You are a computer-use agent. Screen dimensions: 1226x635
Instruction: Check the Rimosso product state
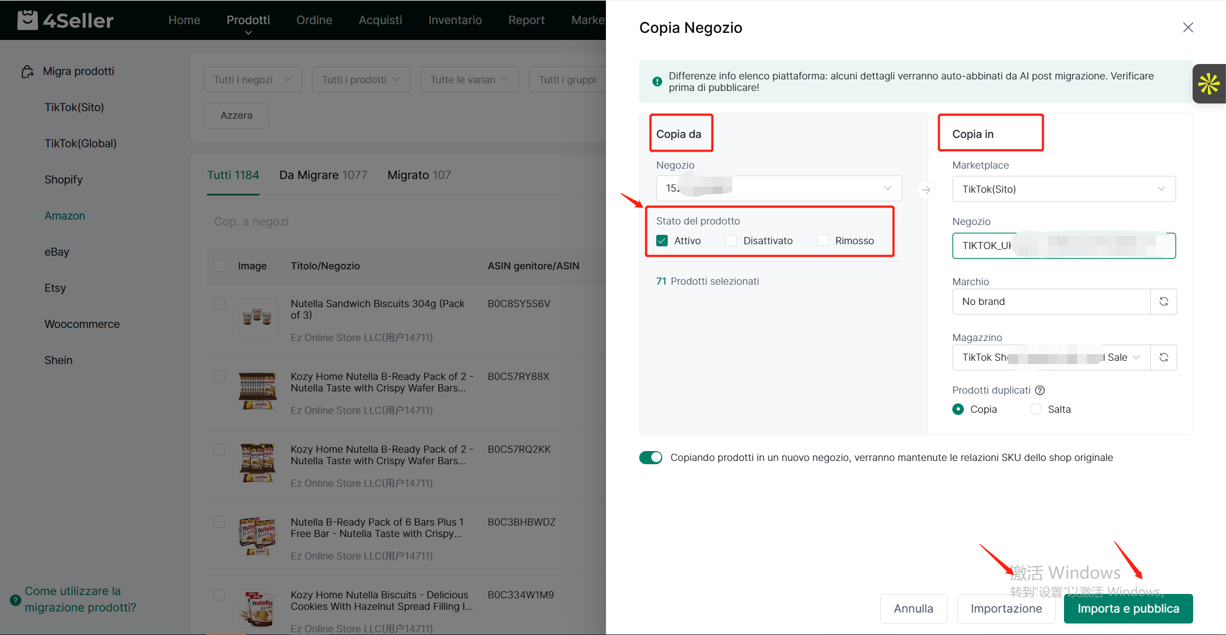pos(823,241)
